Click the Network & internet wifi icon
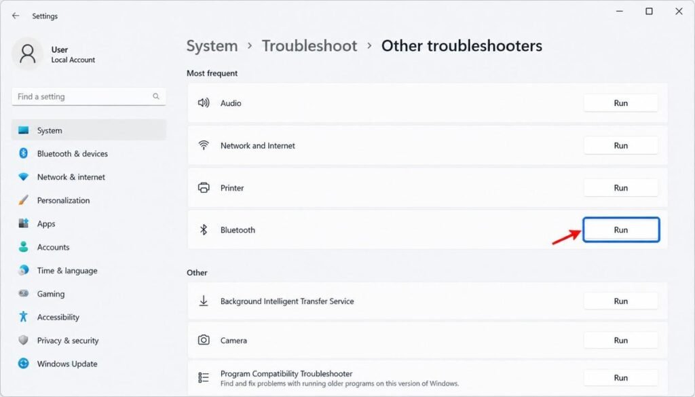 point(24,177)
